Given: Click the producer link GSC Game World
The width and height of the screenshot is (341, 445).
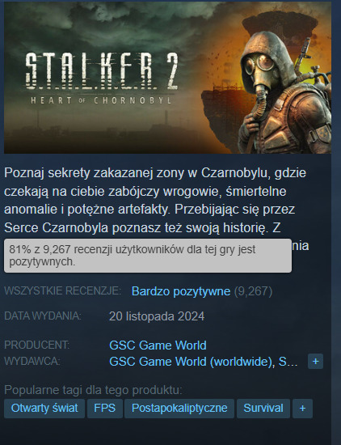Looking at the screenshot, I should tap(158, 345).
